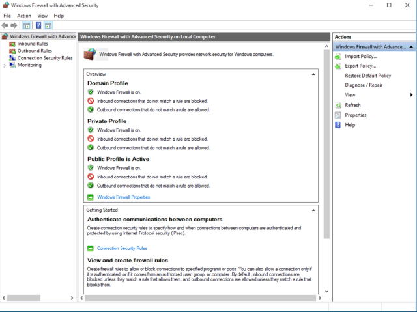Click Restore Default Policy action
This screenshot has width=417, height=312.
pos(368,76)
